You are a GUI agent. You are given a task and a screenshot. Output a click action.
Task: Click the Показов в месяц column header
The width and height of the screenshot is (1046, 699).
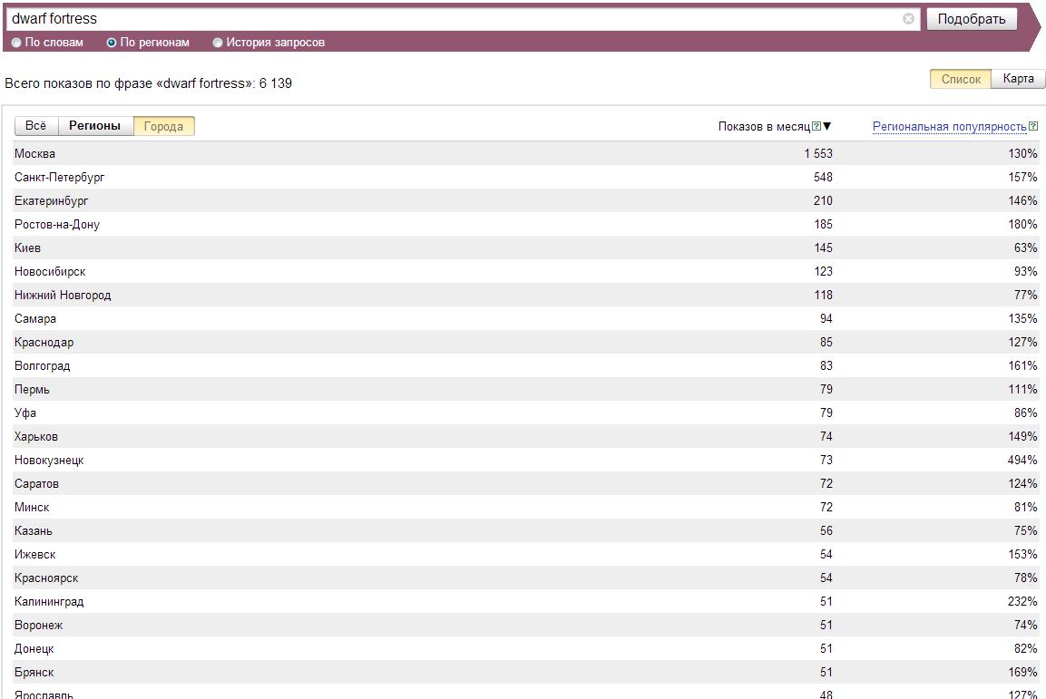764,126
